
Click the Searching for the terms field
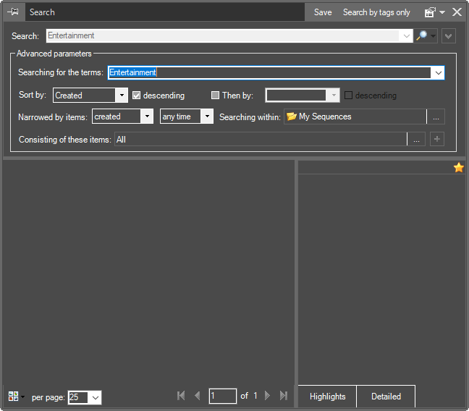268,72
